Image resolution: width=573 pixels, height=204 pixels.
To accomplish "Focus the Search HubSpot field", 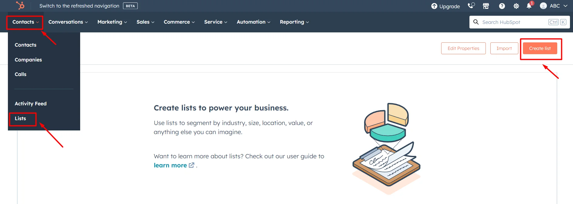I will pyautogui.click(x=520, y=22).
